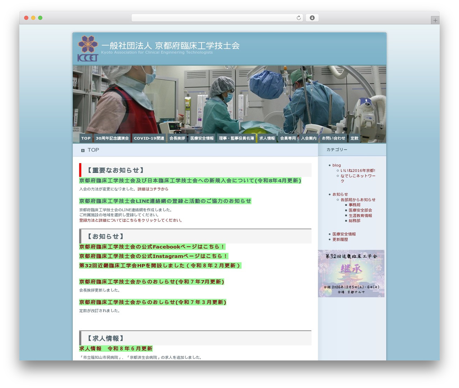The height and width of the screenshot is (388, 459).
Task: Open the 30周年記念講演会 menu item
Action: [112, 138]
